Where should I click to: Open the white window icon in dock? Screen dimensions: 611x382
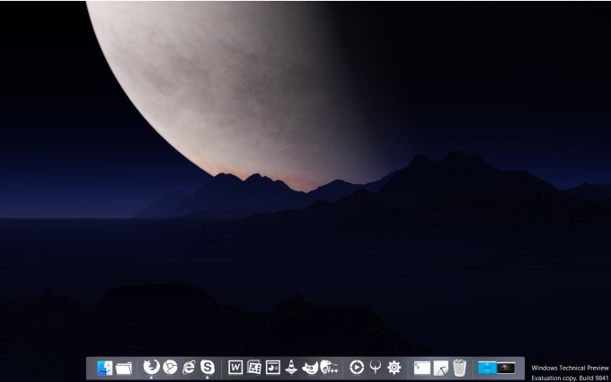(421, 367)
